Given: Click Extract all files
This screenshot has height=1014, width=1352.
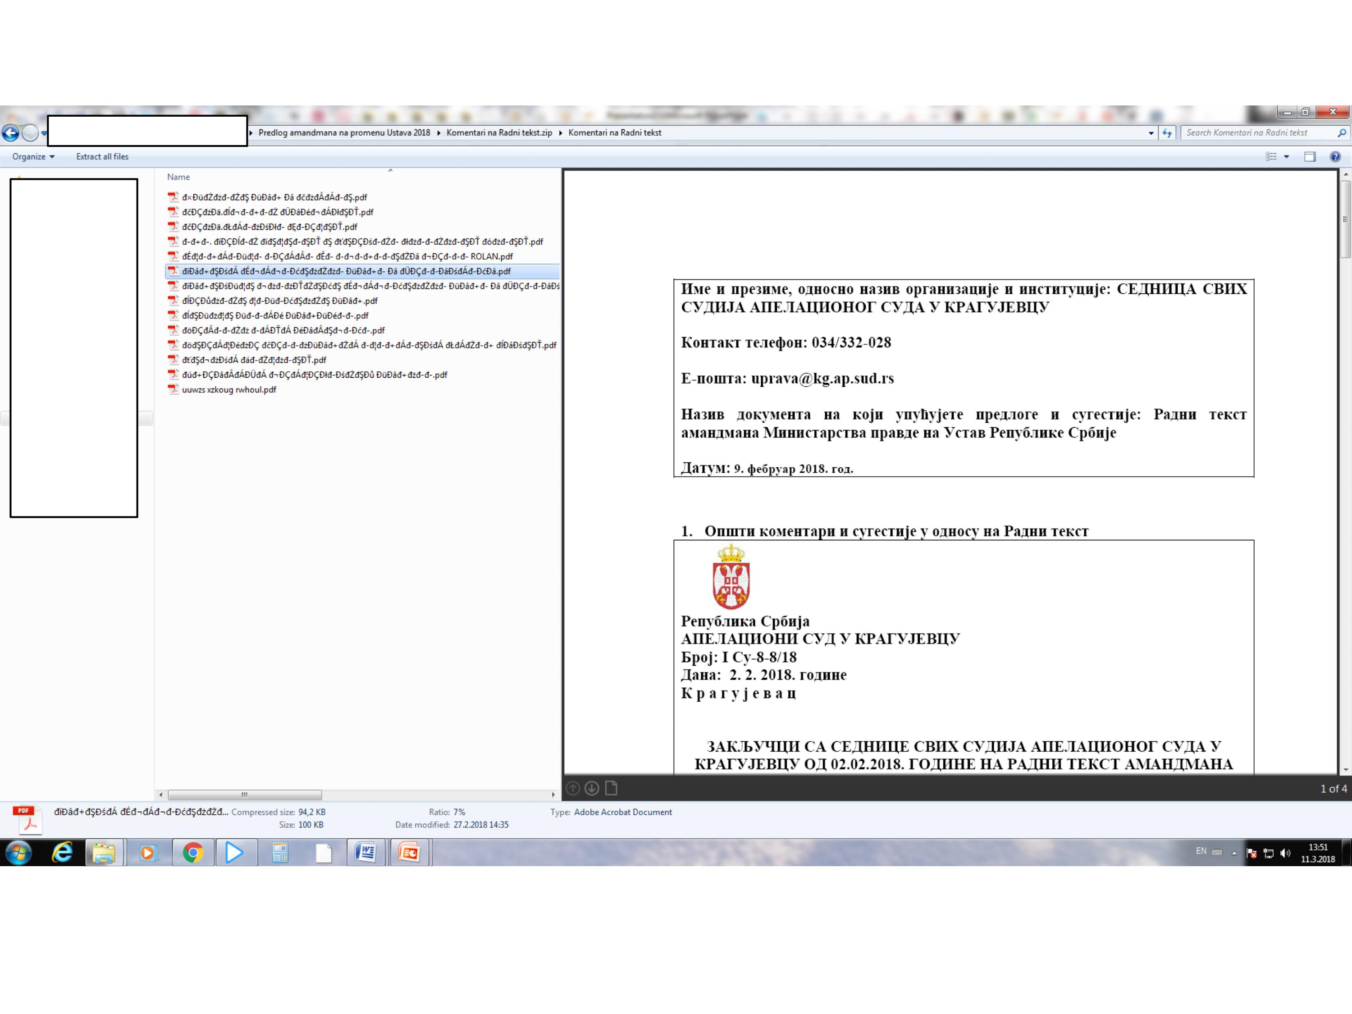Looking at the screenshot, I should pos(102,156).
